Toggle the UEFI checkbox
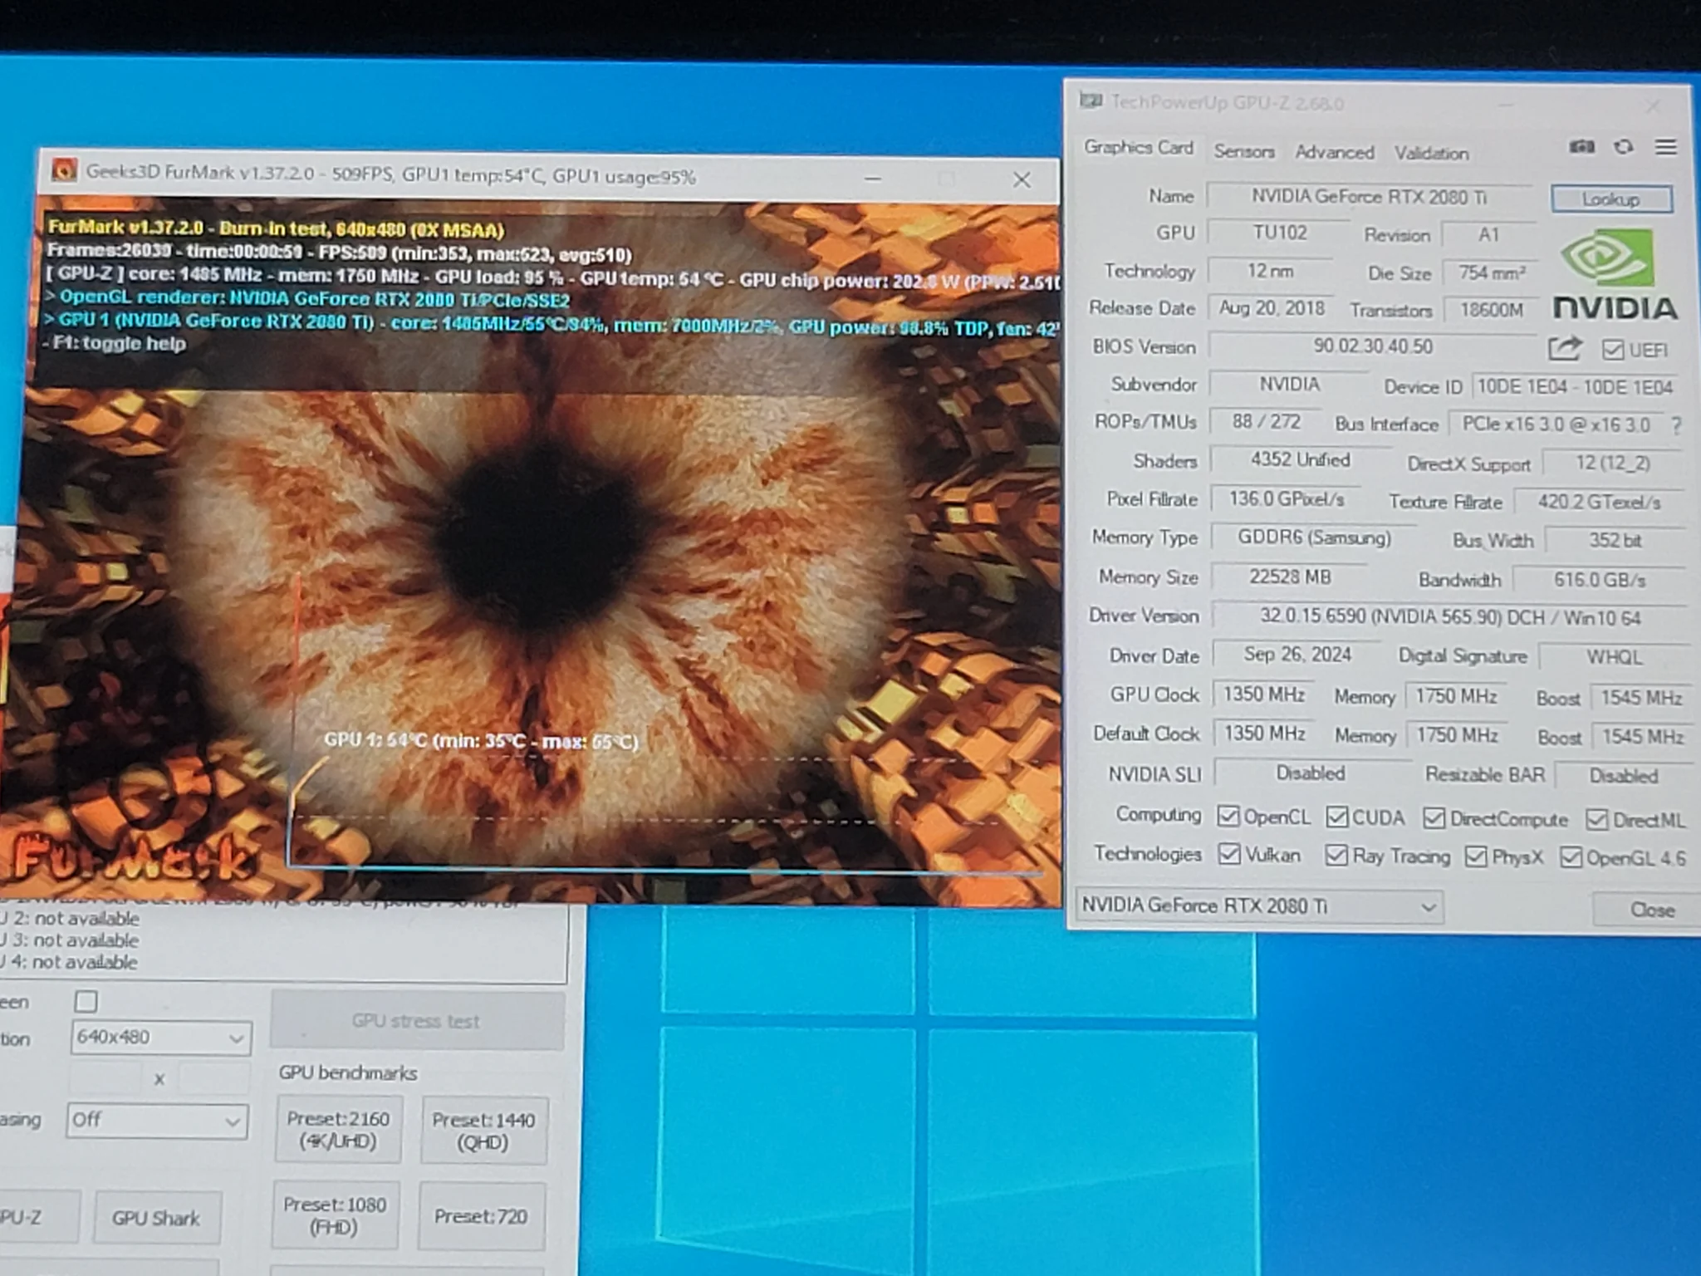This screenshot has height=1276, width=1701. pos(1612,350)
